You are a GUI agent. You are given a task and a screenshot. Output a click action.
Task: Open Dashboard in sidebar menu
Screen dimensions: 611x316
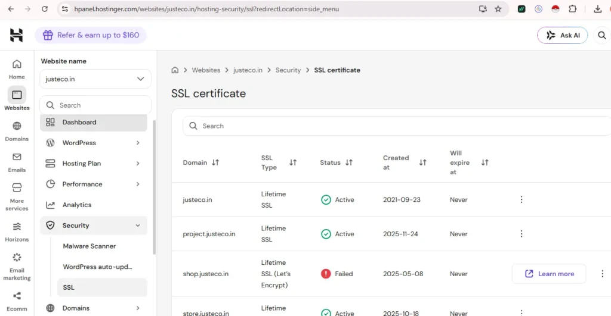[x=94, y=122]
